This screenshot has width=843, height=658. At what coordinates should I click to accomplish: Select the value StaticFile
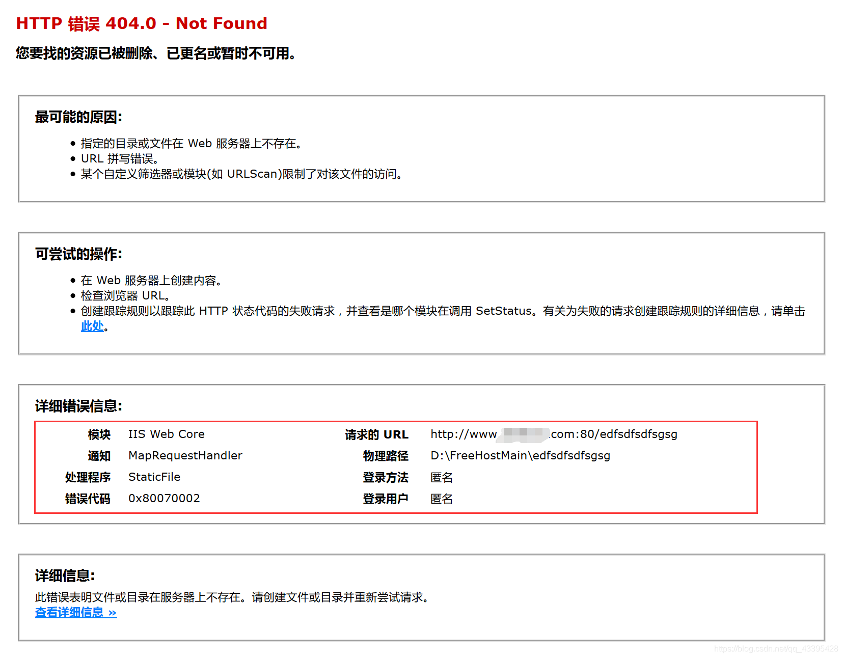coord(154,477)
